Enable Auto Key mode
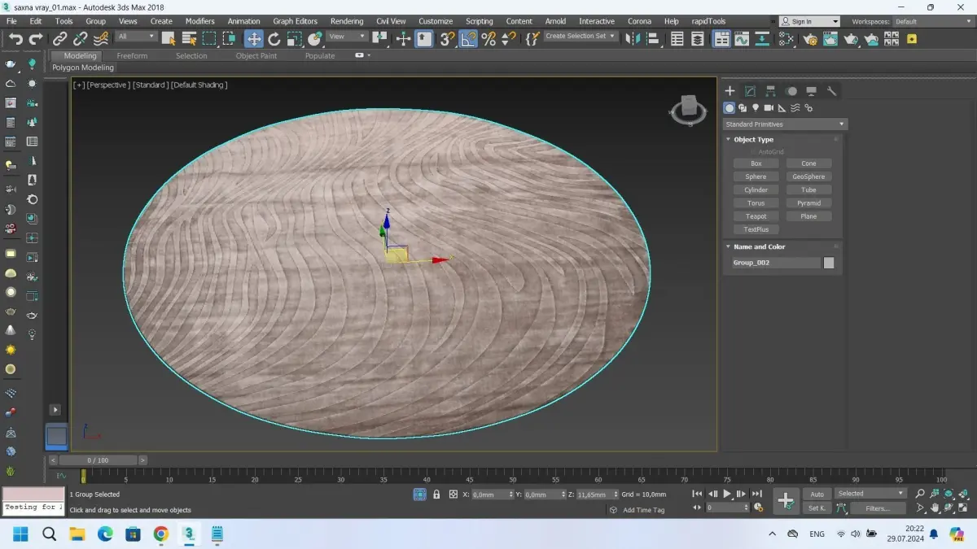 tap(817, 494)
